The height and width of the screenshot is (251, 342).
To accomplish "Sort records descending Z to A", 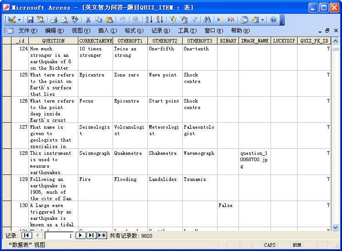I will [x=160, y=20].
